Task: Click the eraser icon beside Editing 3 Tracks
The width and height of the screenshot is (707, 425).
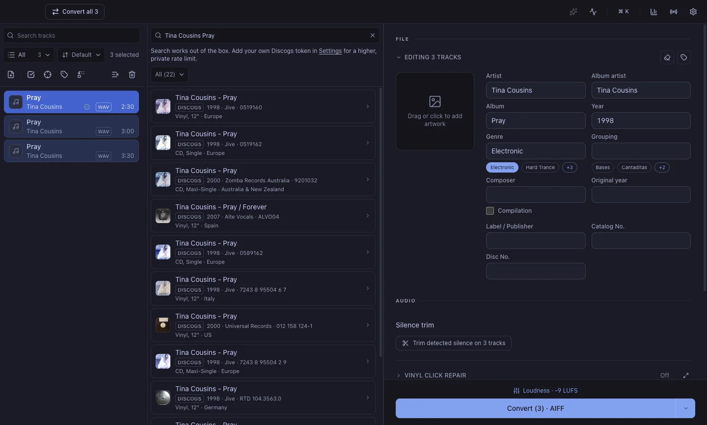Action: 667,57
